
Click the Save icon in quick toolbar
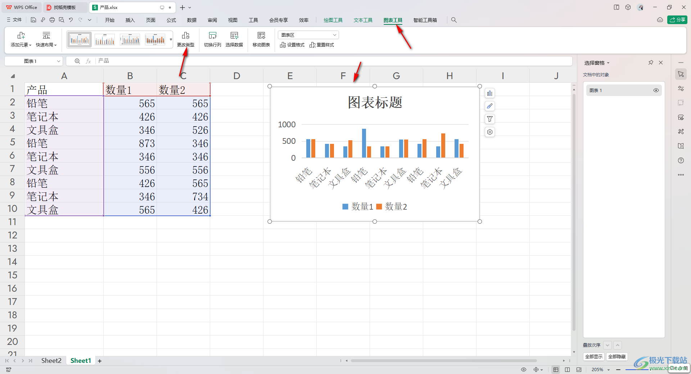click(x=33, y=20)
